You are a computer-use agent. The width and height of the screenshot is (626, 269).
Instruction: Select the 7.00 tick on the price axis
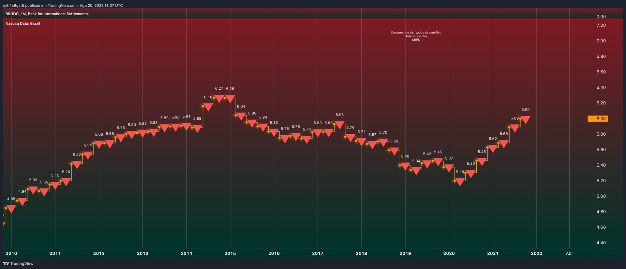(x=601, y=41)
